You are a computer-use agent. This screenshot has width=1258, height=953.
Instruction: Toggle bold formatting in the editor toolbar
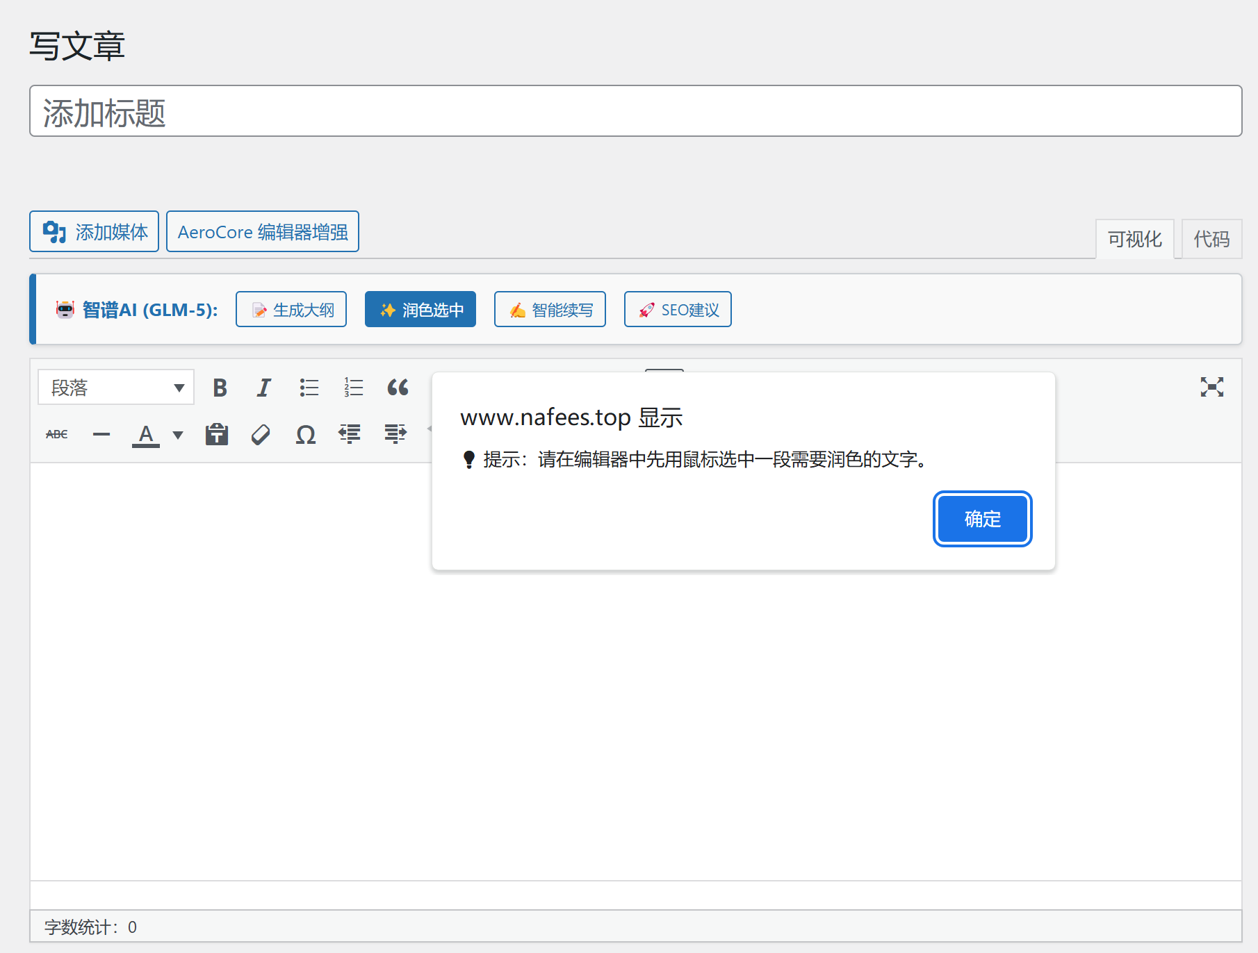[x=220, y=388]
